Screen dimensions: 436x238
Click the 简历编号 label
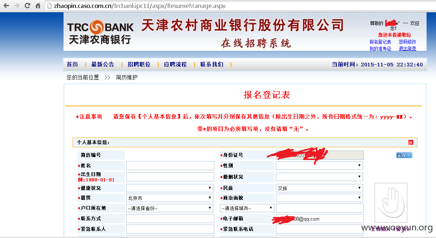click(x=91, y=155)
